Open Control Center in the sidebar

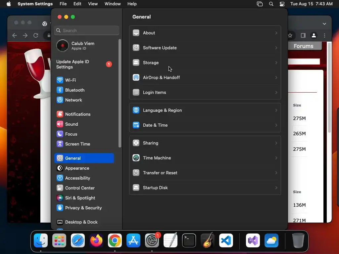(x=84, y=188)
